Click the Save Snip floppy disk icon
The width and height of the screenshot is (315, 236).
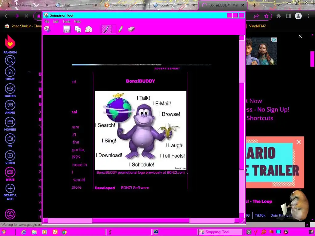[67, 29]
